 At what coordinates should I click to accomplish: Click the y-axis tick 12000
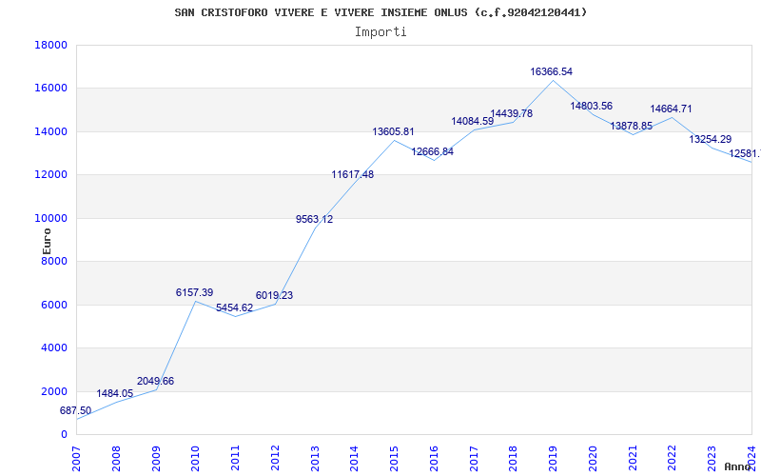pyautogui.click(x=51, y=175)
